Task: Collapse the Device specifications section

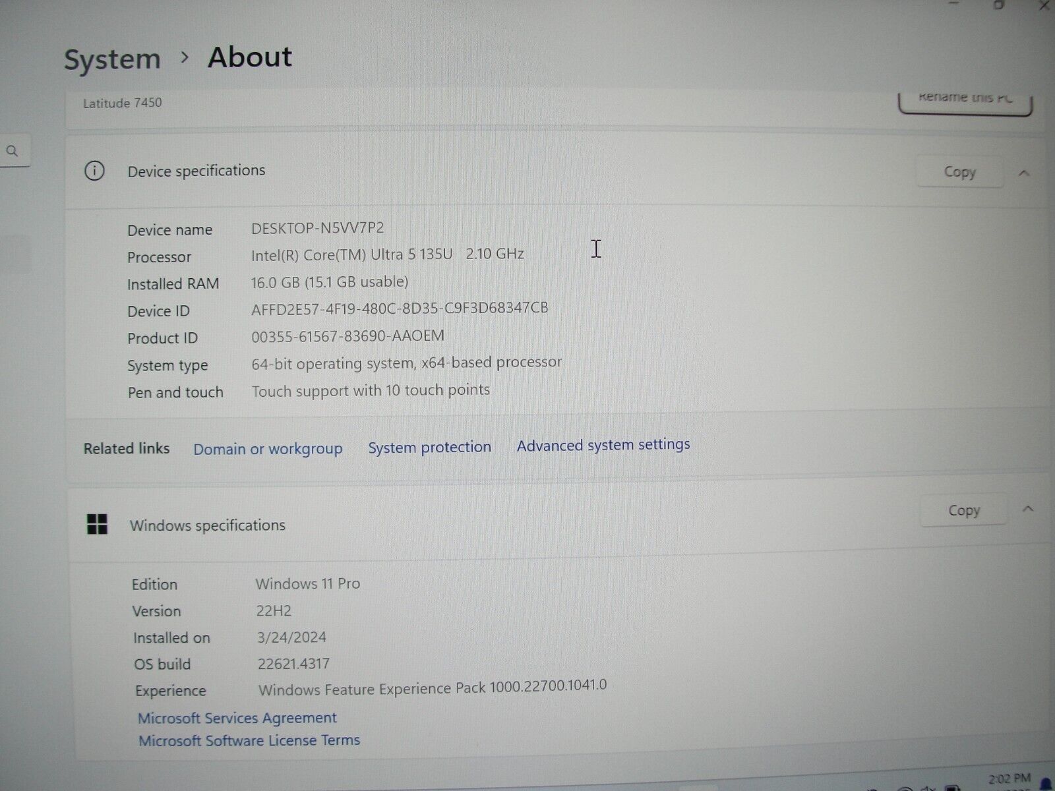Action: tap(1024, 173)
